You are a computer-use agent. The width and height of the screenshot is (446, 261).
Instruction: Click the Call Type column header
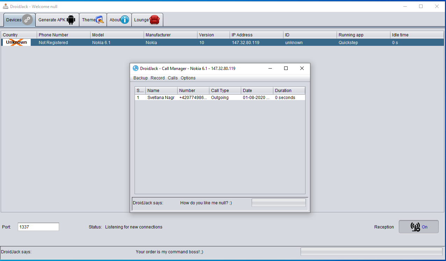click(x=225, y=90)
